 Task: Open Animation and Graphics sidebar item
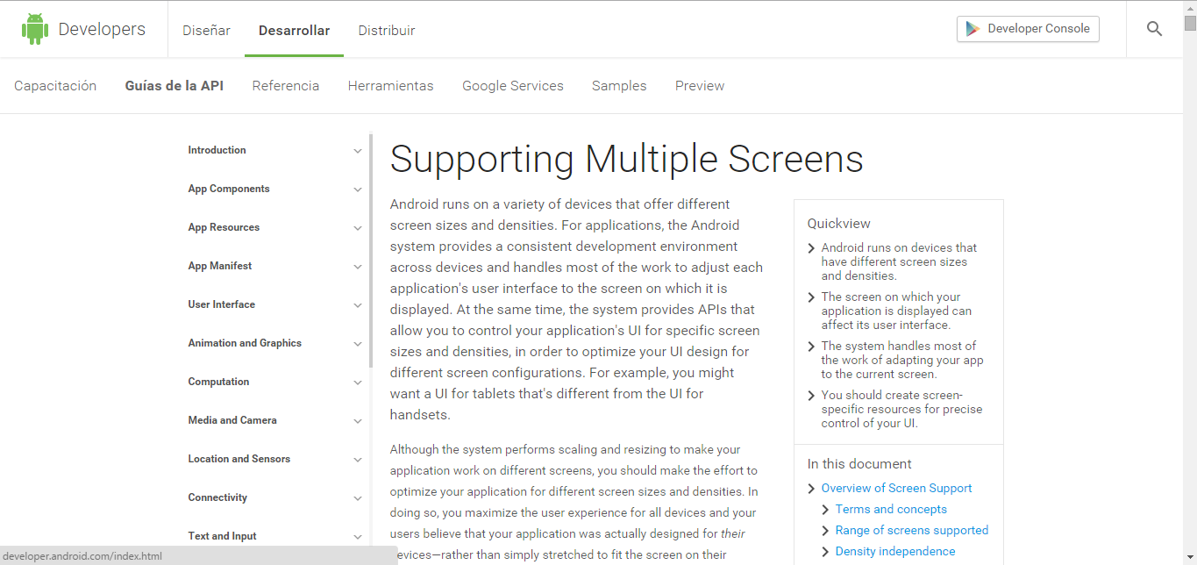(x=245, y=344)
